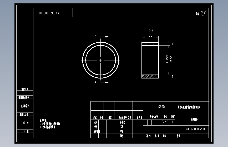
Task: Click the "工艺" label in title block
Action: tap(122, 127)
